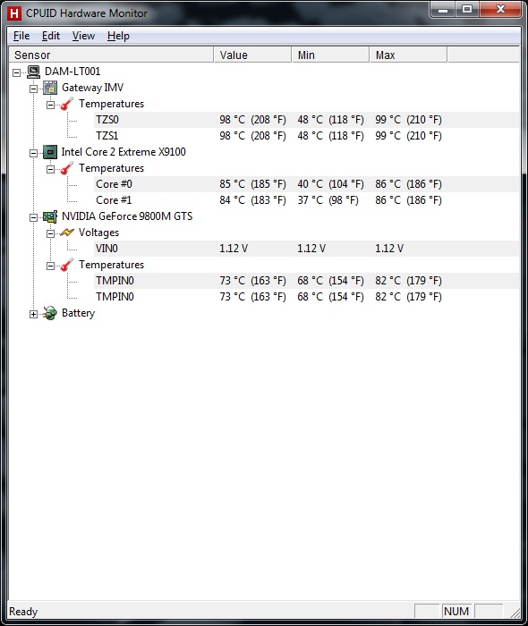Viewport: 528px width, 626px height.
Task: Collapse the Gateway IMV node
Action: (x=33, y=89)
